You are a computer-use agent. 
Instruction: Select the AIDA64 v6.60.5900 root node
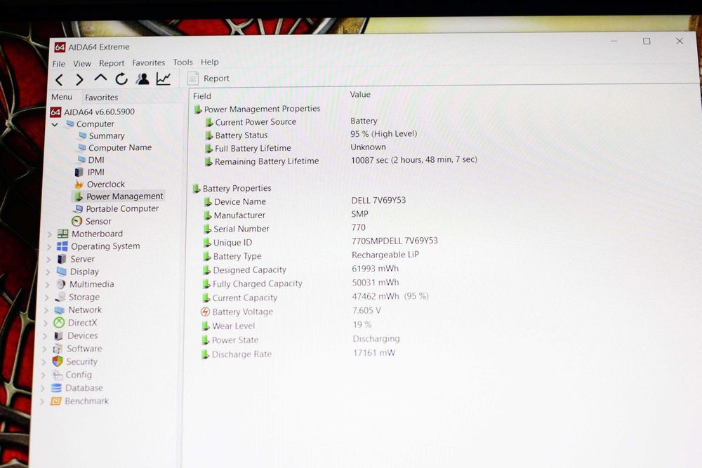(x=93, y=112)
